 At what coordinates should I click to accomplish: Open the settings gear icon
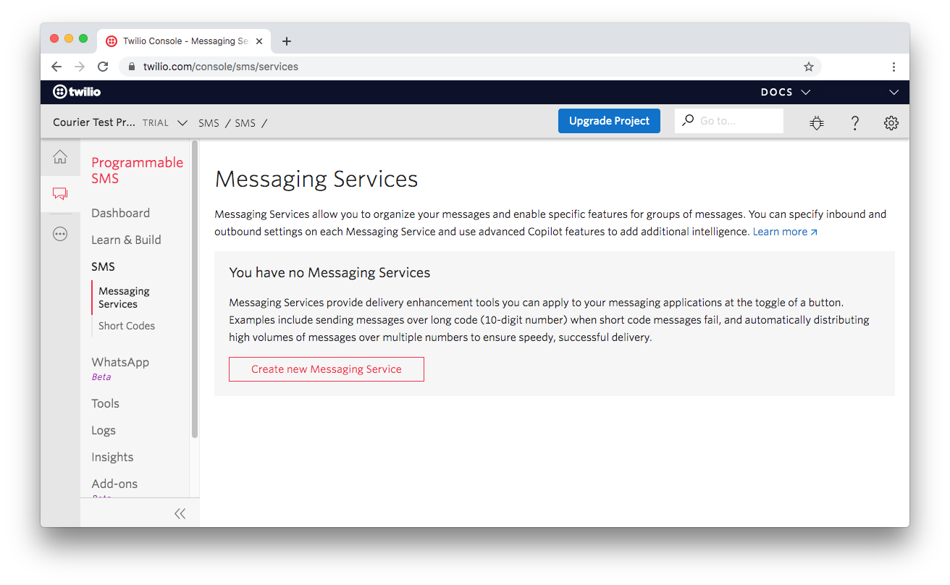coord(891,123)
